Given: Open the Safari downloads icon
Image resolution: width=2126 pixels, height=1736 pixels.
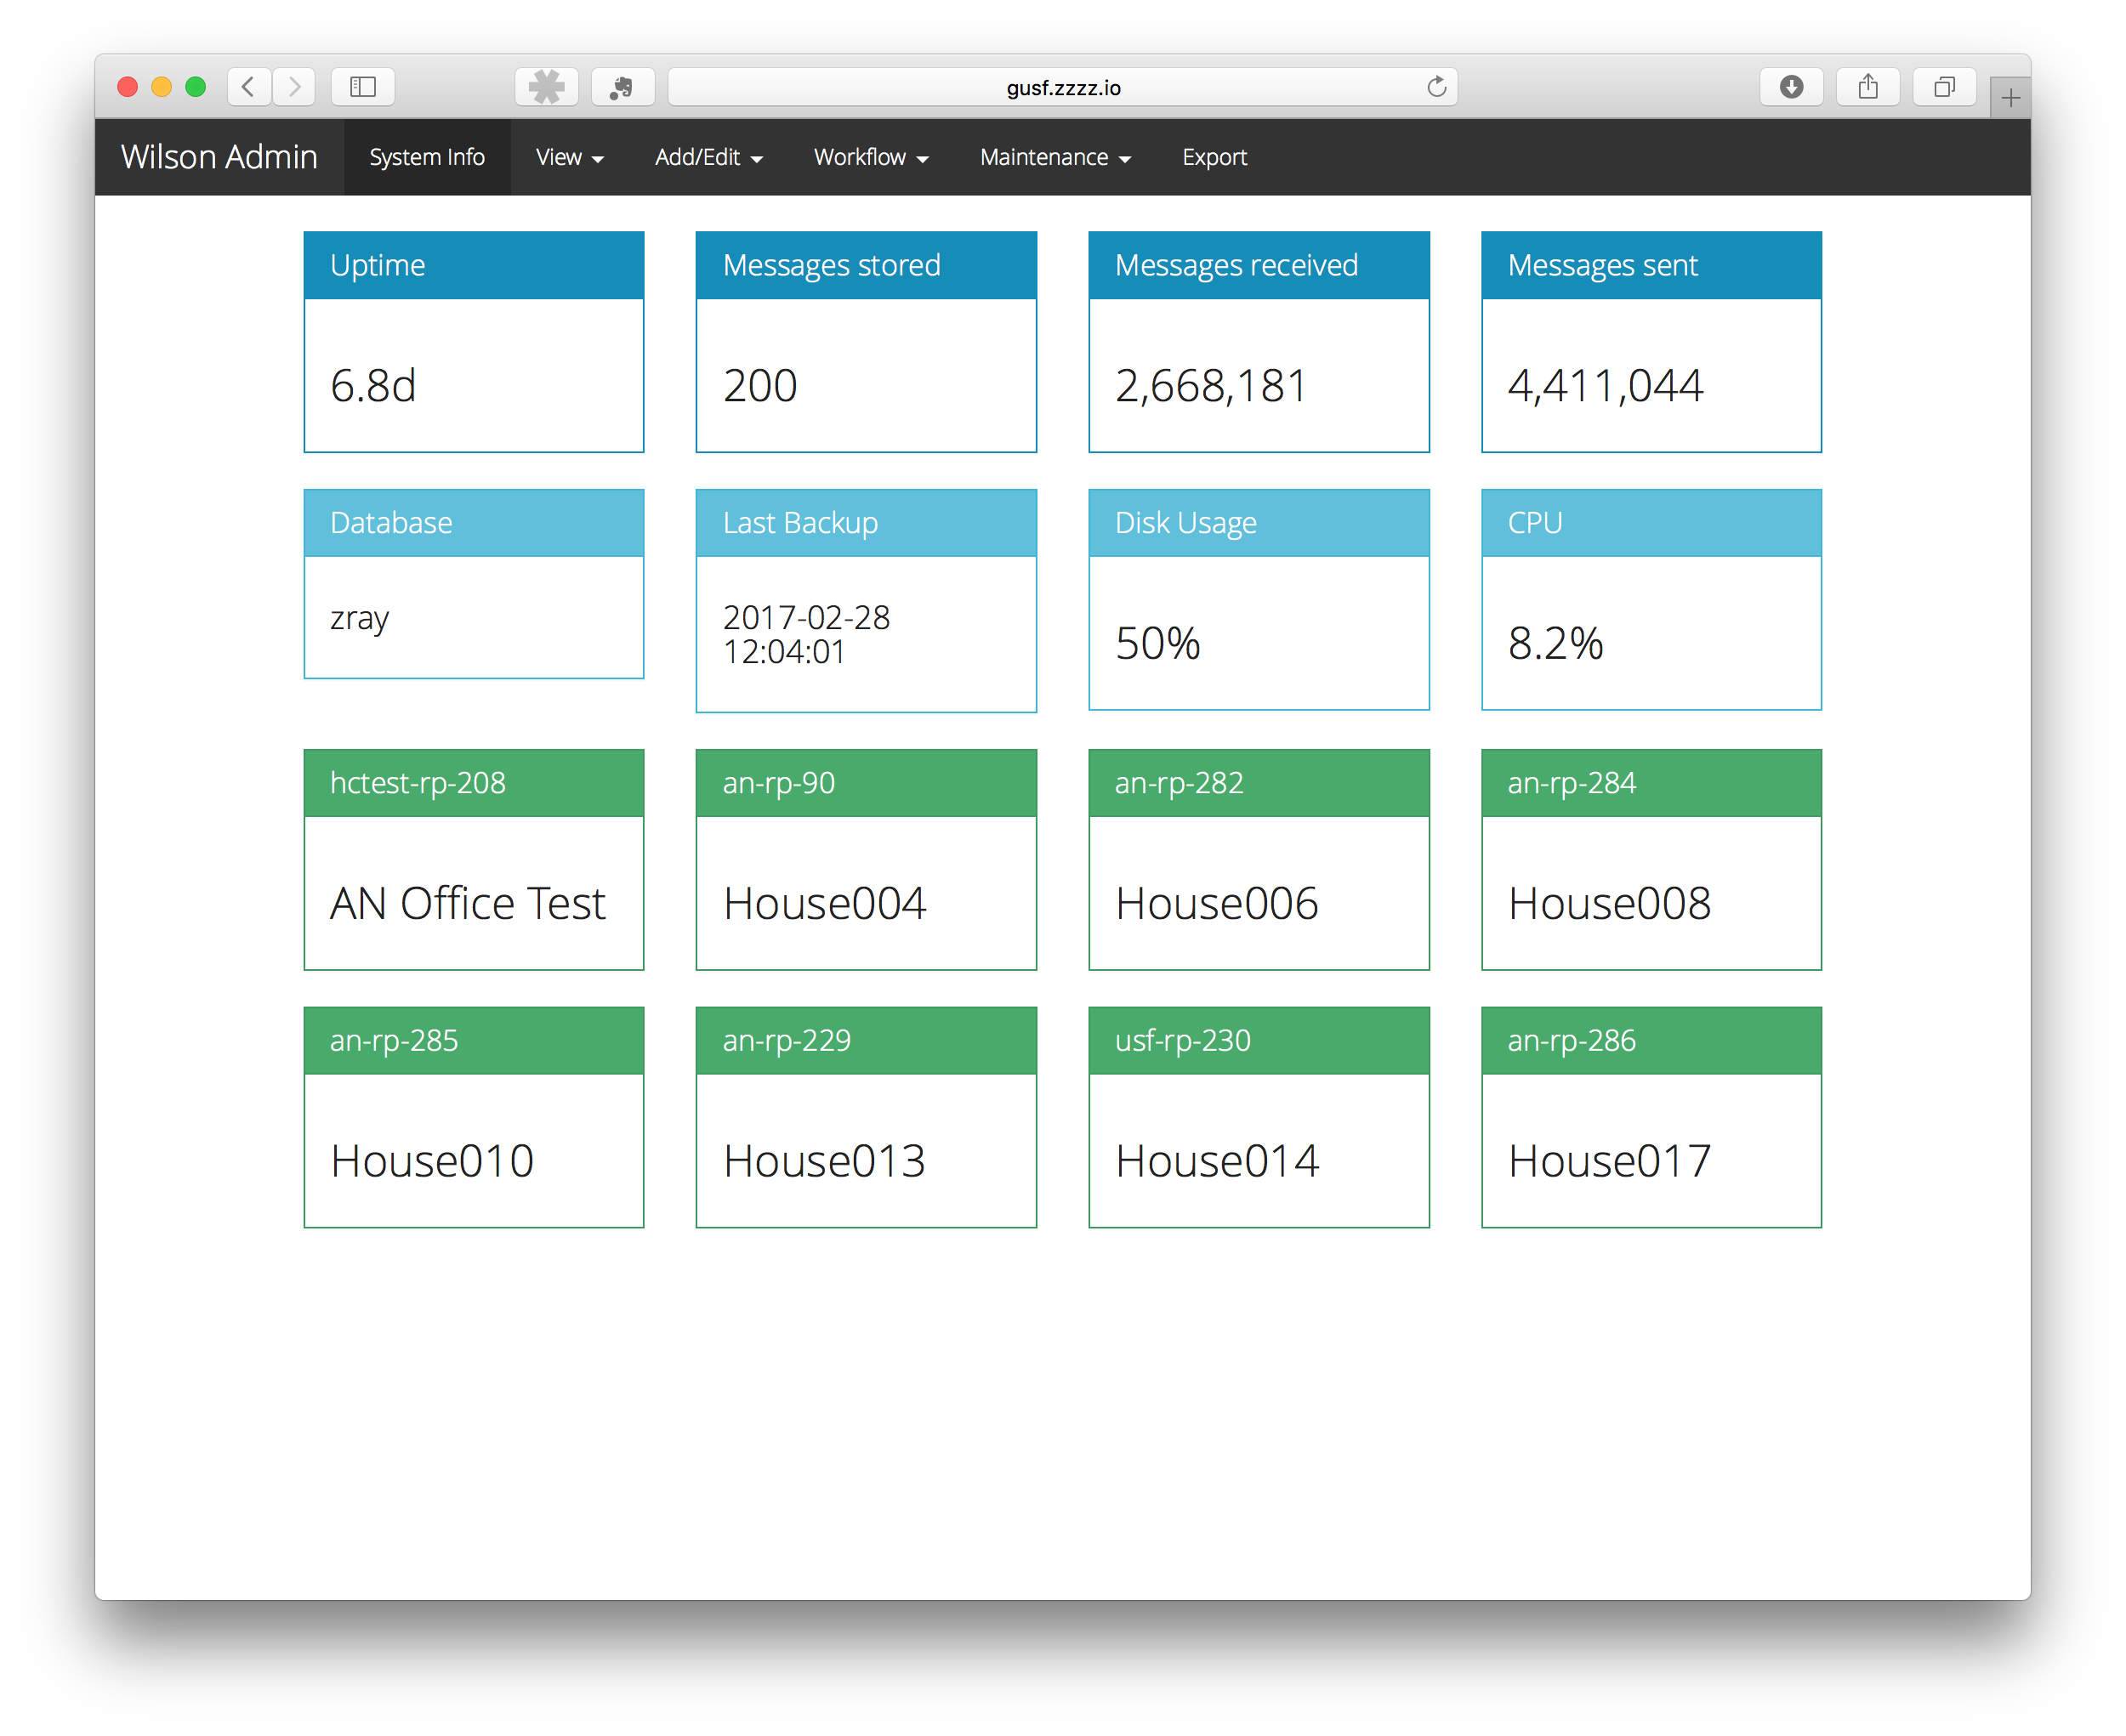Looking at the screenshot, I should click(x=1791, y=87).
